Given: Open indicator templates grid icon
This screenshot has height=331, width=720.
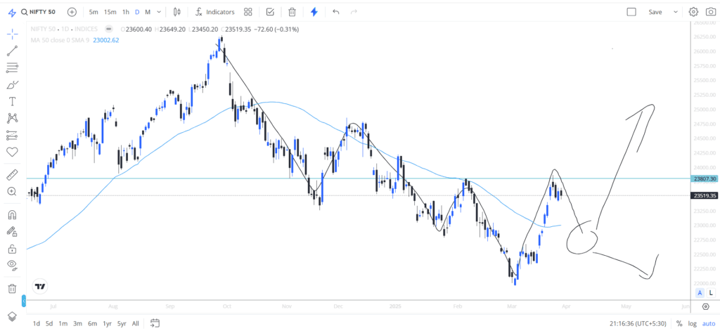Looking at the screenshot, I should pos(248,12).
